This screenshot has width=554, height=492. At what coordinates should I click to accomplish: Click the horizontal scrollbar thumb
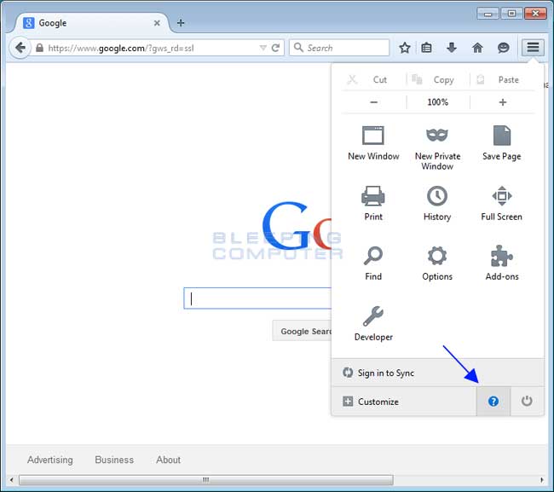(x=206, y=480)
